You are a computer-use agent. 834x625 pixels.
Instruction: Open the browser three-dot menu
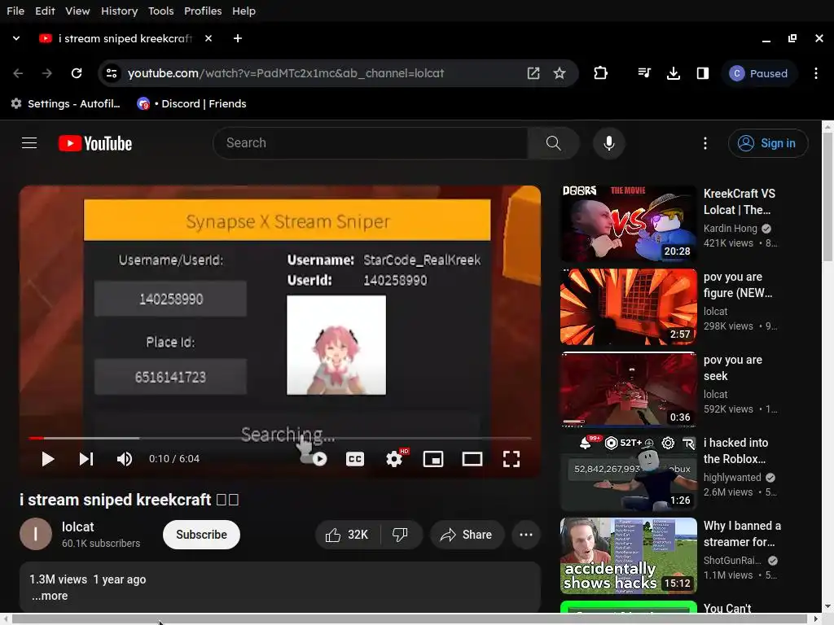(816, 73)
